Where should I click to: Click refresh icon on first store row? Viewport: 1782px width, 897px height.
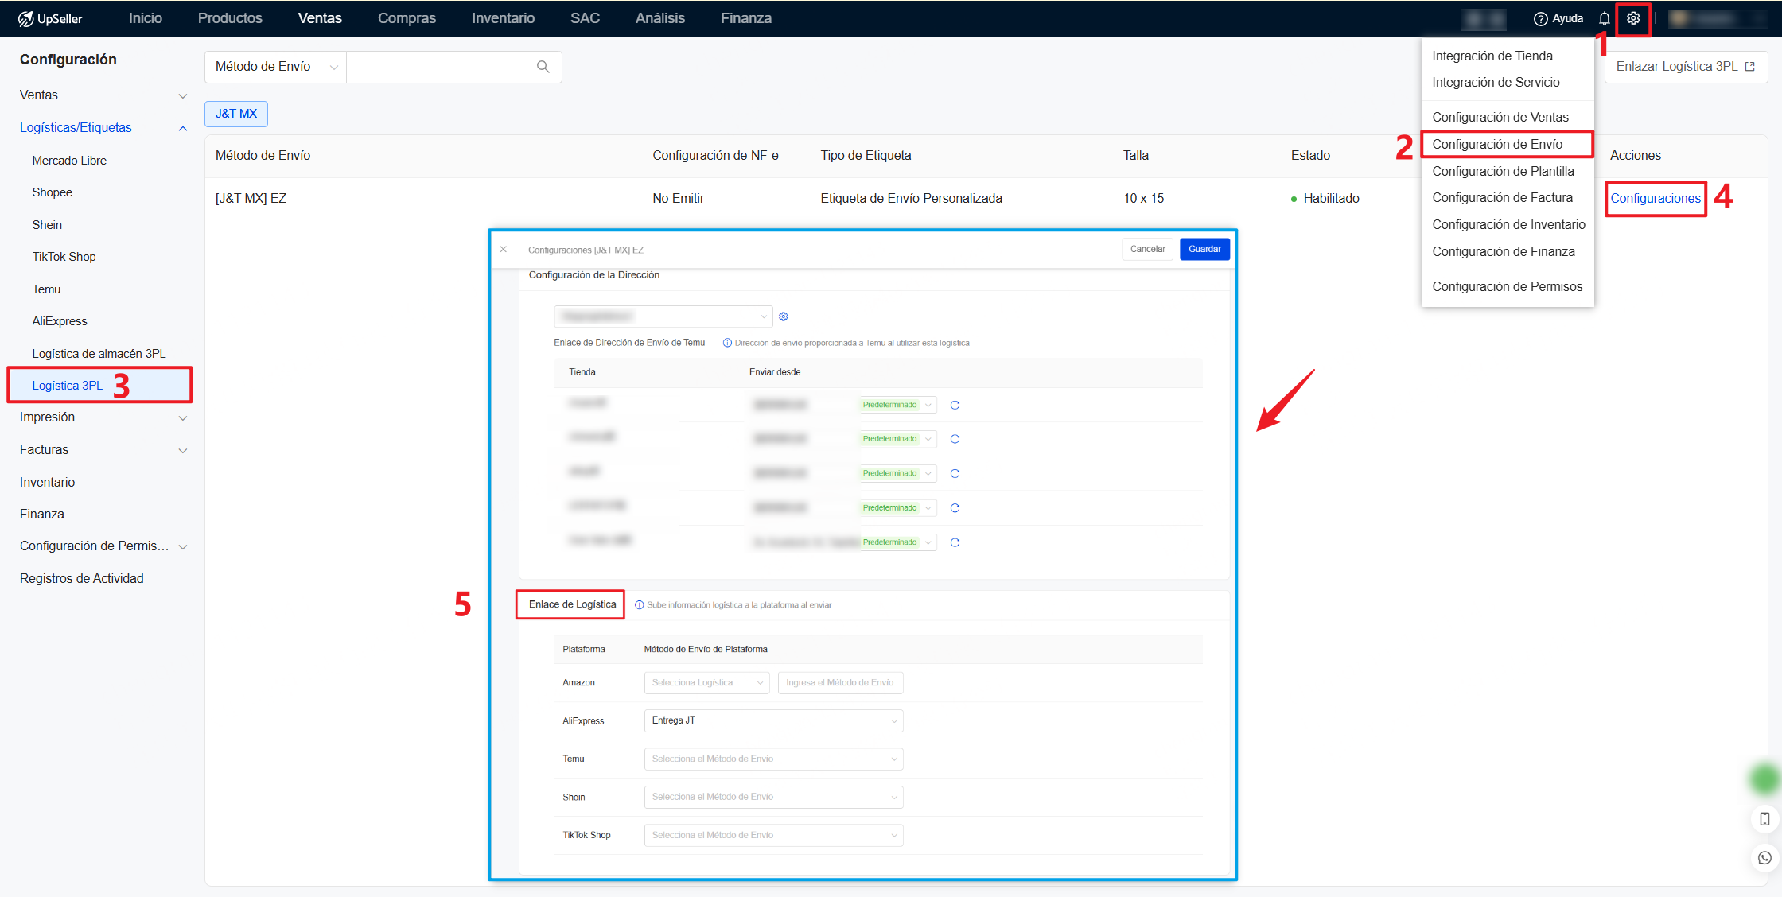point(955,405)
